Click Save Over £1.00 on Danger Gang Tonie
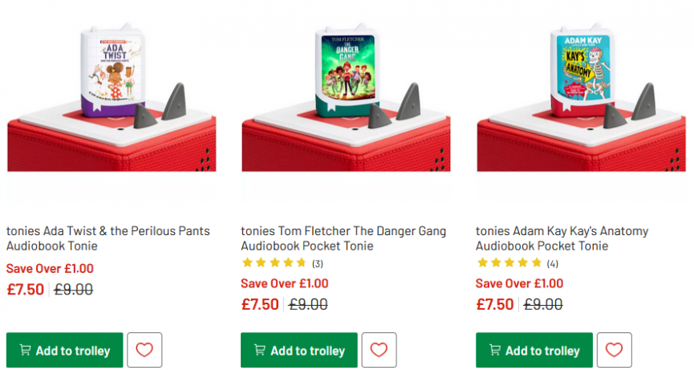The width and height of the screenshot is (694, 370). pyautogui.click(x=285, y=283)
